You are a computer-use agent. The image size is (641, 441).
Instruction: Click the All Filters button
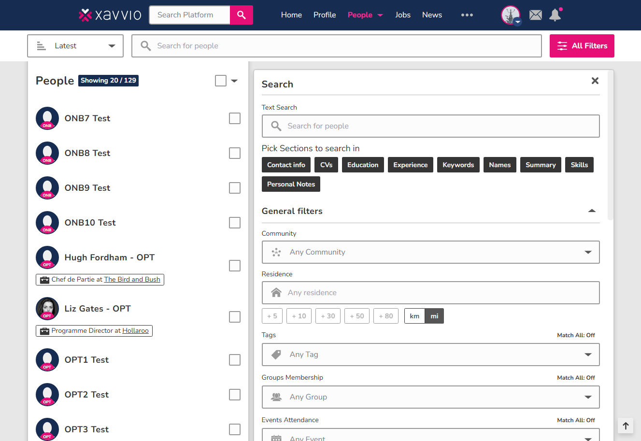point(582,46)
